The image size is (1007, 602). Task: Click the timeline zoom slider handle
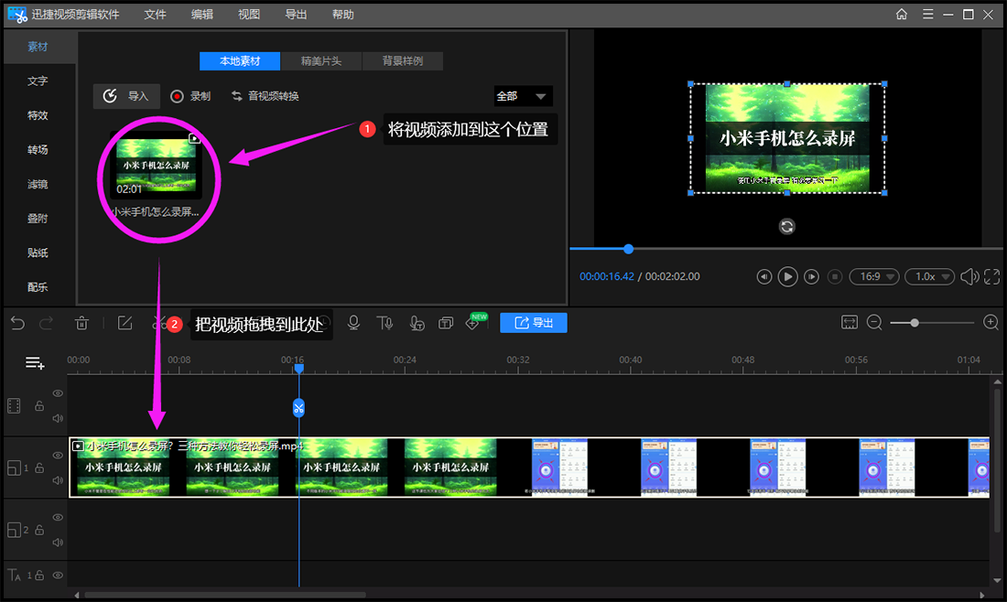915,322
